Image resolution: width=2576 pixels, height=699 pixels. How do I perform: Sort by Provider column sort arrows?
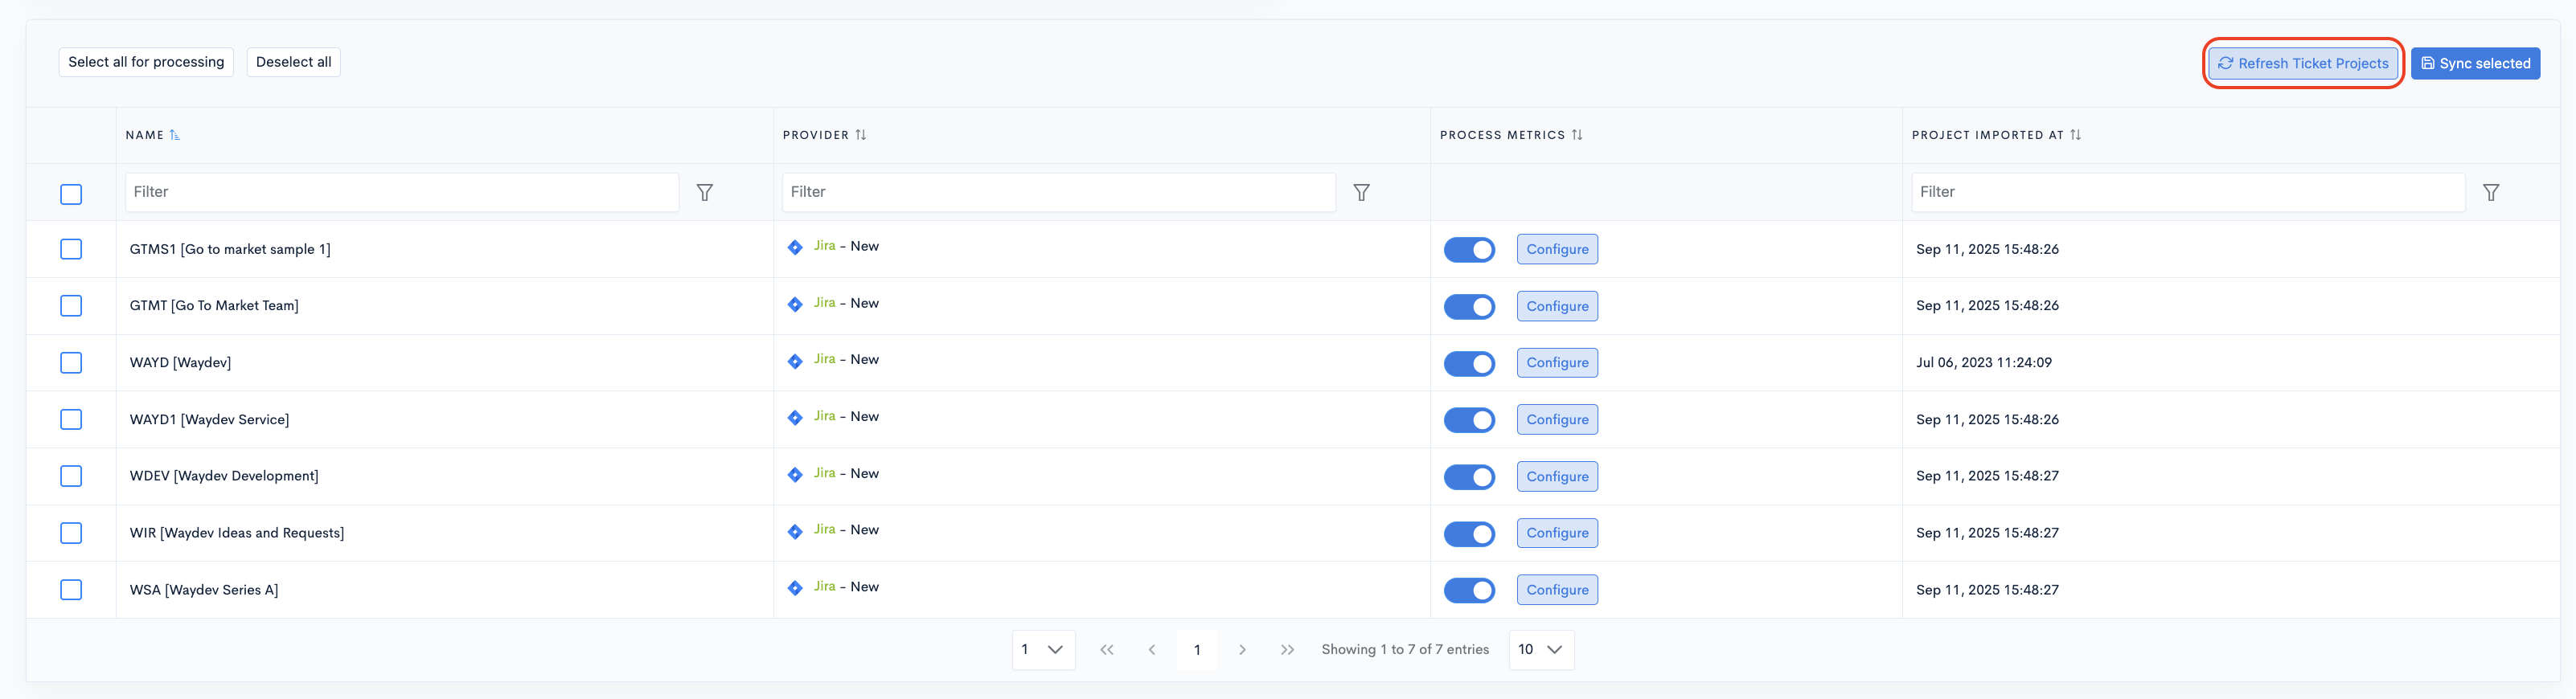[861, 135]
